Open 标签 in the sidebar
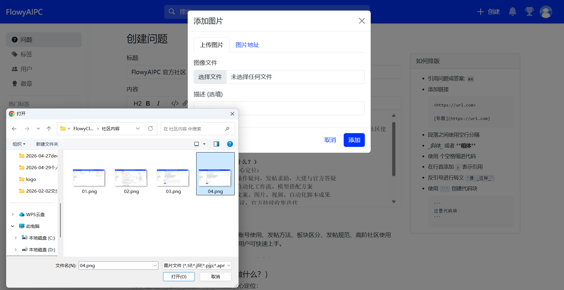The width and height of the screenshot is (564, 290). 44,54
